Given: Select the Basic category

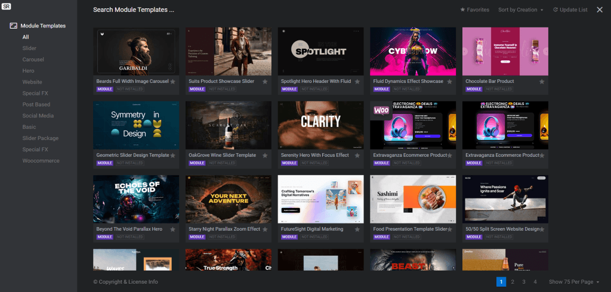Looking at the screenshot, I should pos(29,127).
